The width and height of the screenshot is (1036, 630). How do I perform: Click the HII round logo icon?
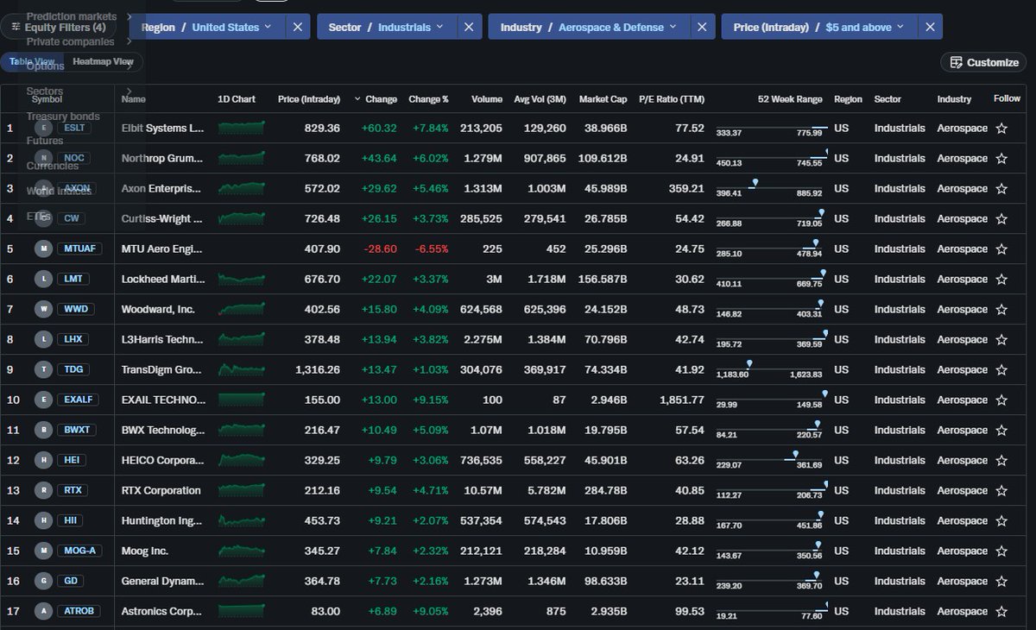pyautogui.click(x=42, y=520)
